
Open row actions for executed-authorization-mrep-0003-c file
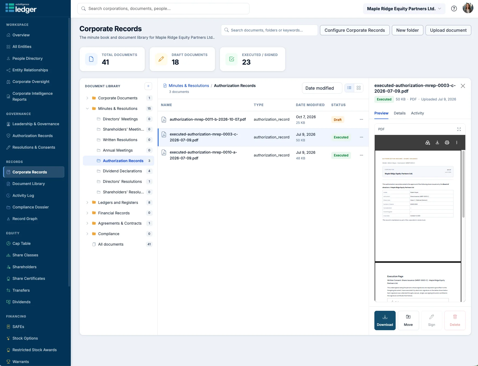(x=361, y=137)
